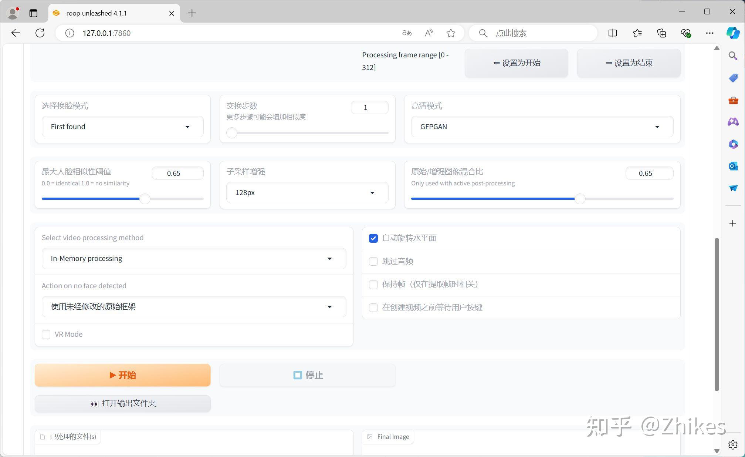Activate read aloud icon
Screen dimensions: 745x457
pyautogui.click(x=429, y=33)
